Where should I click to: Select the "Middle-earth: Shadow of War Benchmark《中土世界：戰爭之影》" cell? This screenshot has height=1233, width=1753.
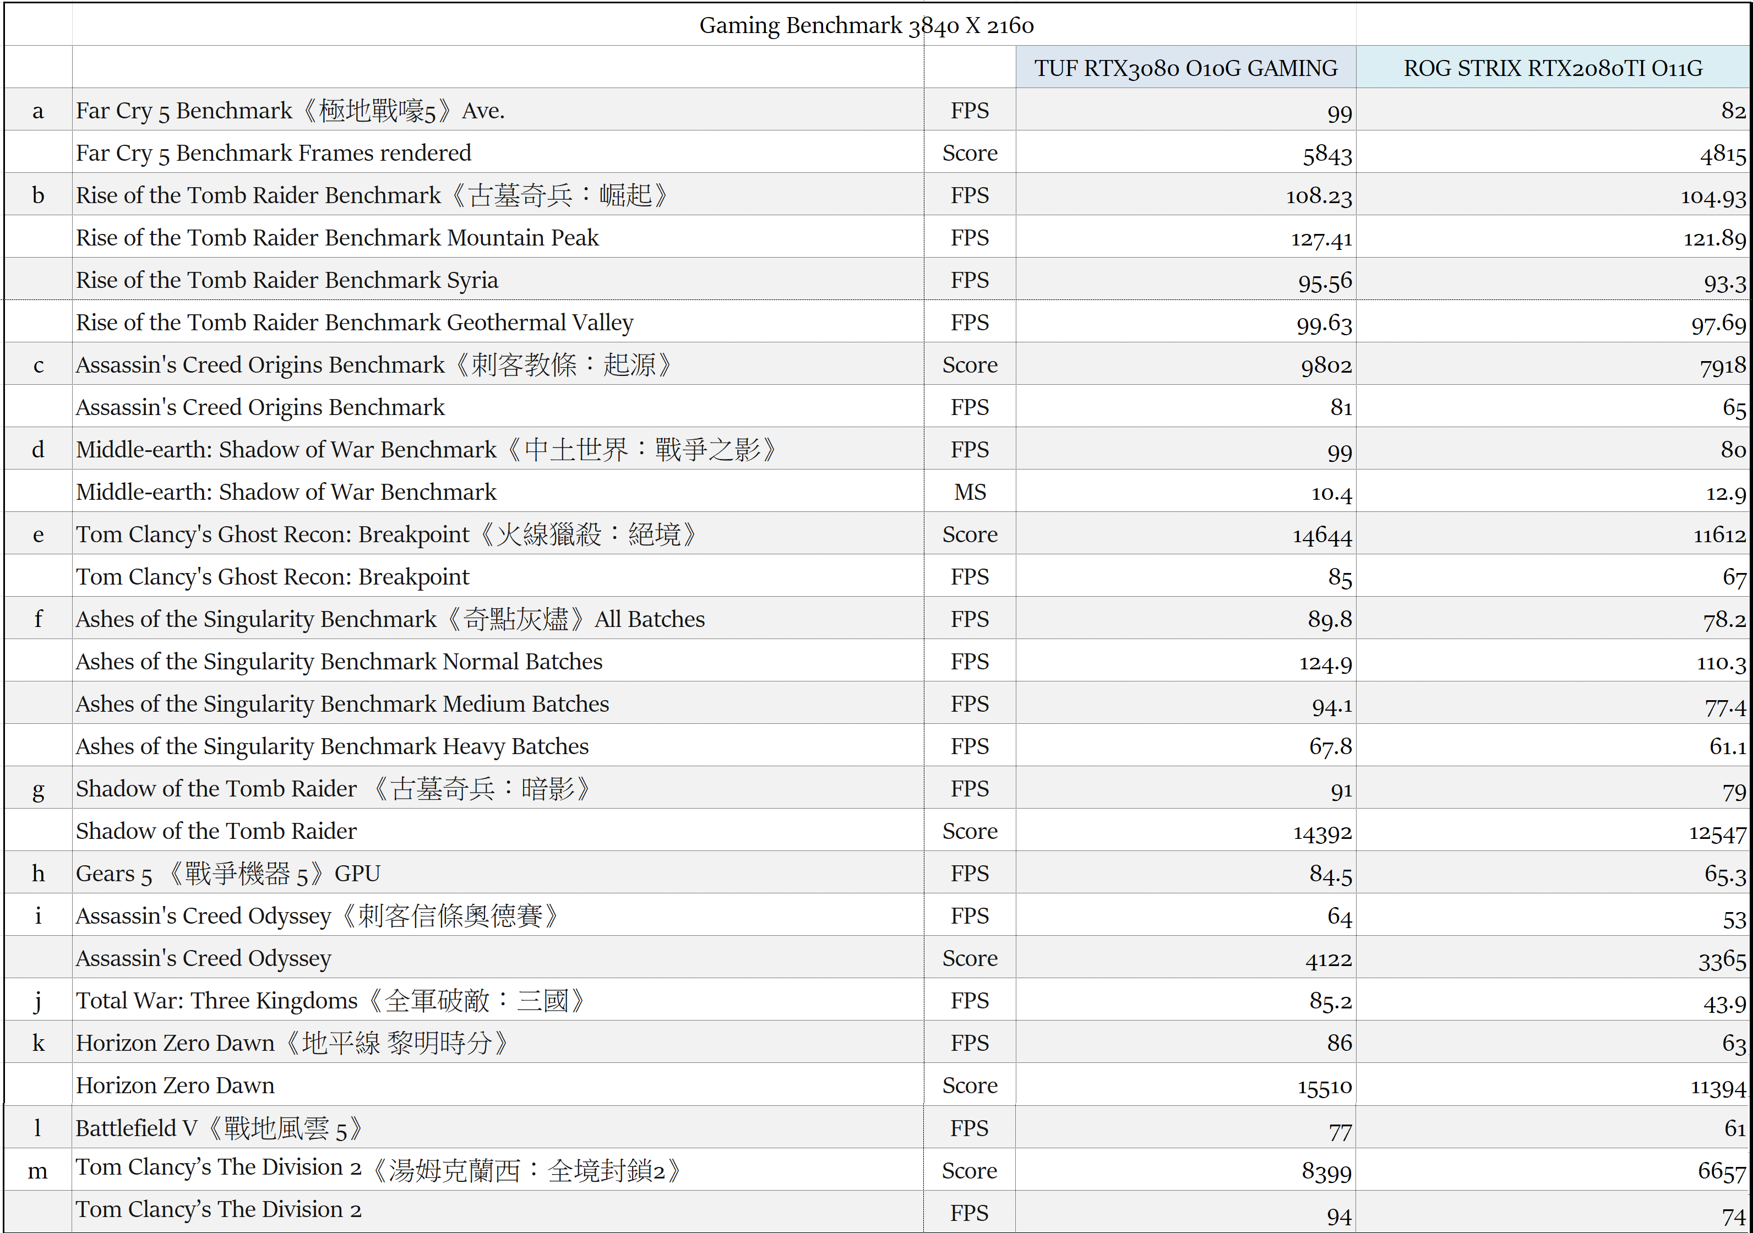click(x=498, y=449)
